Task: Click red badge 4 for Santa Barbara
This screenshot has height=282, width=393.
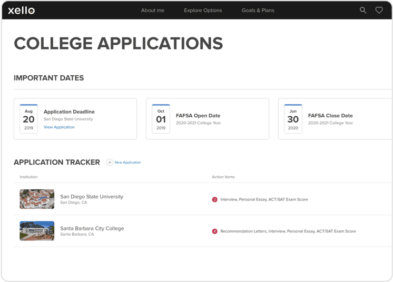Action: 214,231
